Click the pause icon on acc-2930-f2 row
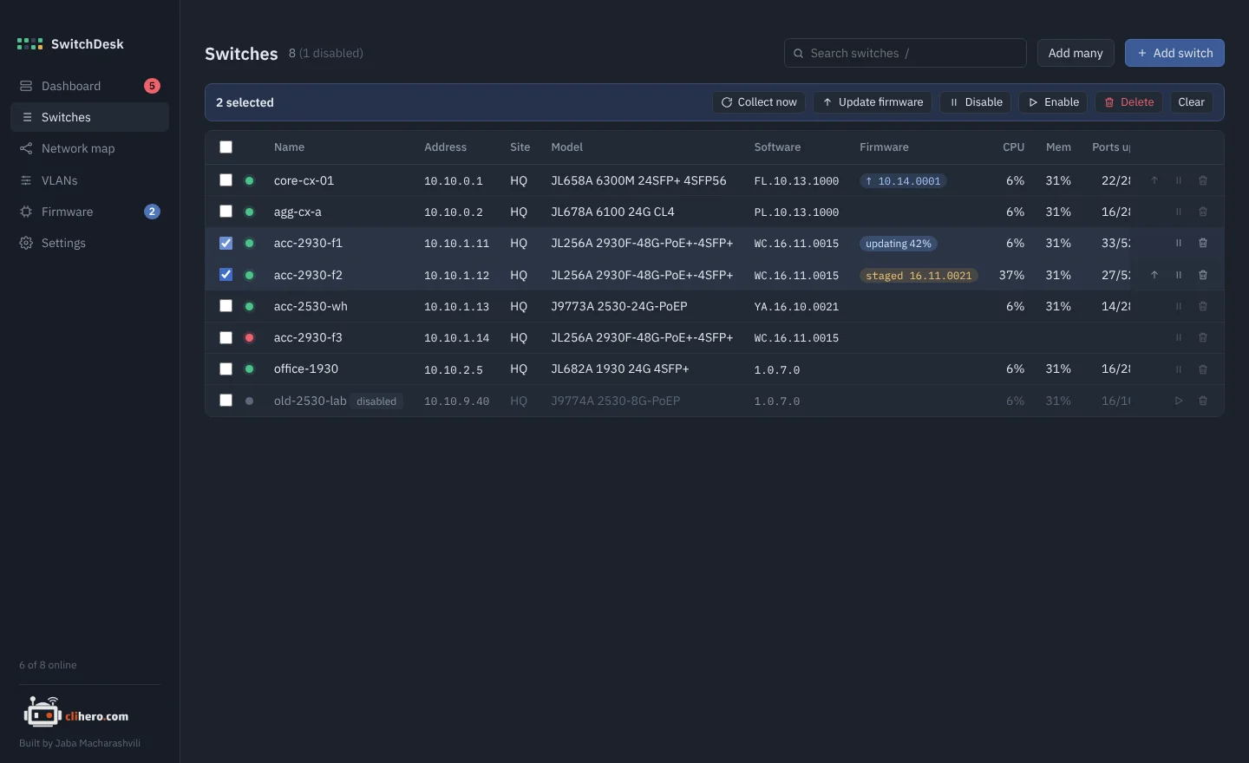This screenshot has height=763, width=1249. point(1179,275)
